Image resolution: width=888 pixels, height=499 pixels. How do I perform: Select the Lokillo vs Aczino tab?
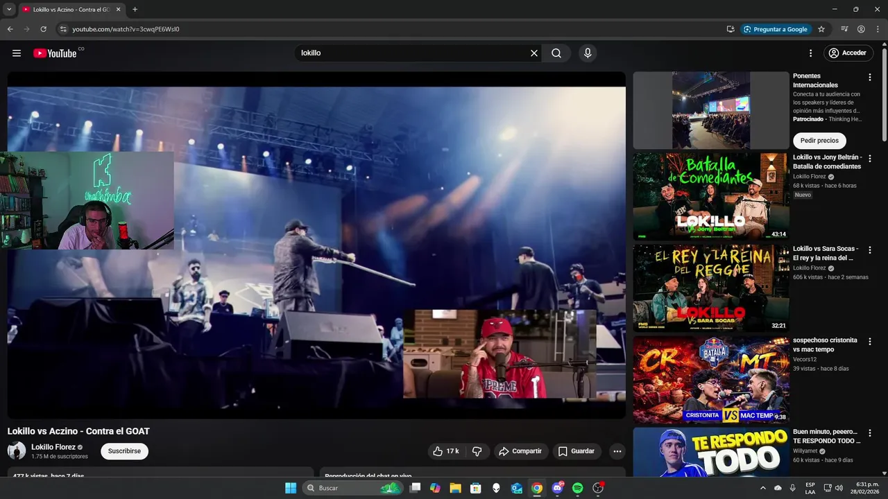click(71, 10)
